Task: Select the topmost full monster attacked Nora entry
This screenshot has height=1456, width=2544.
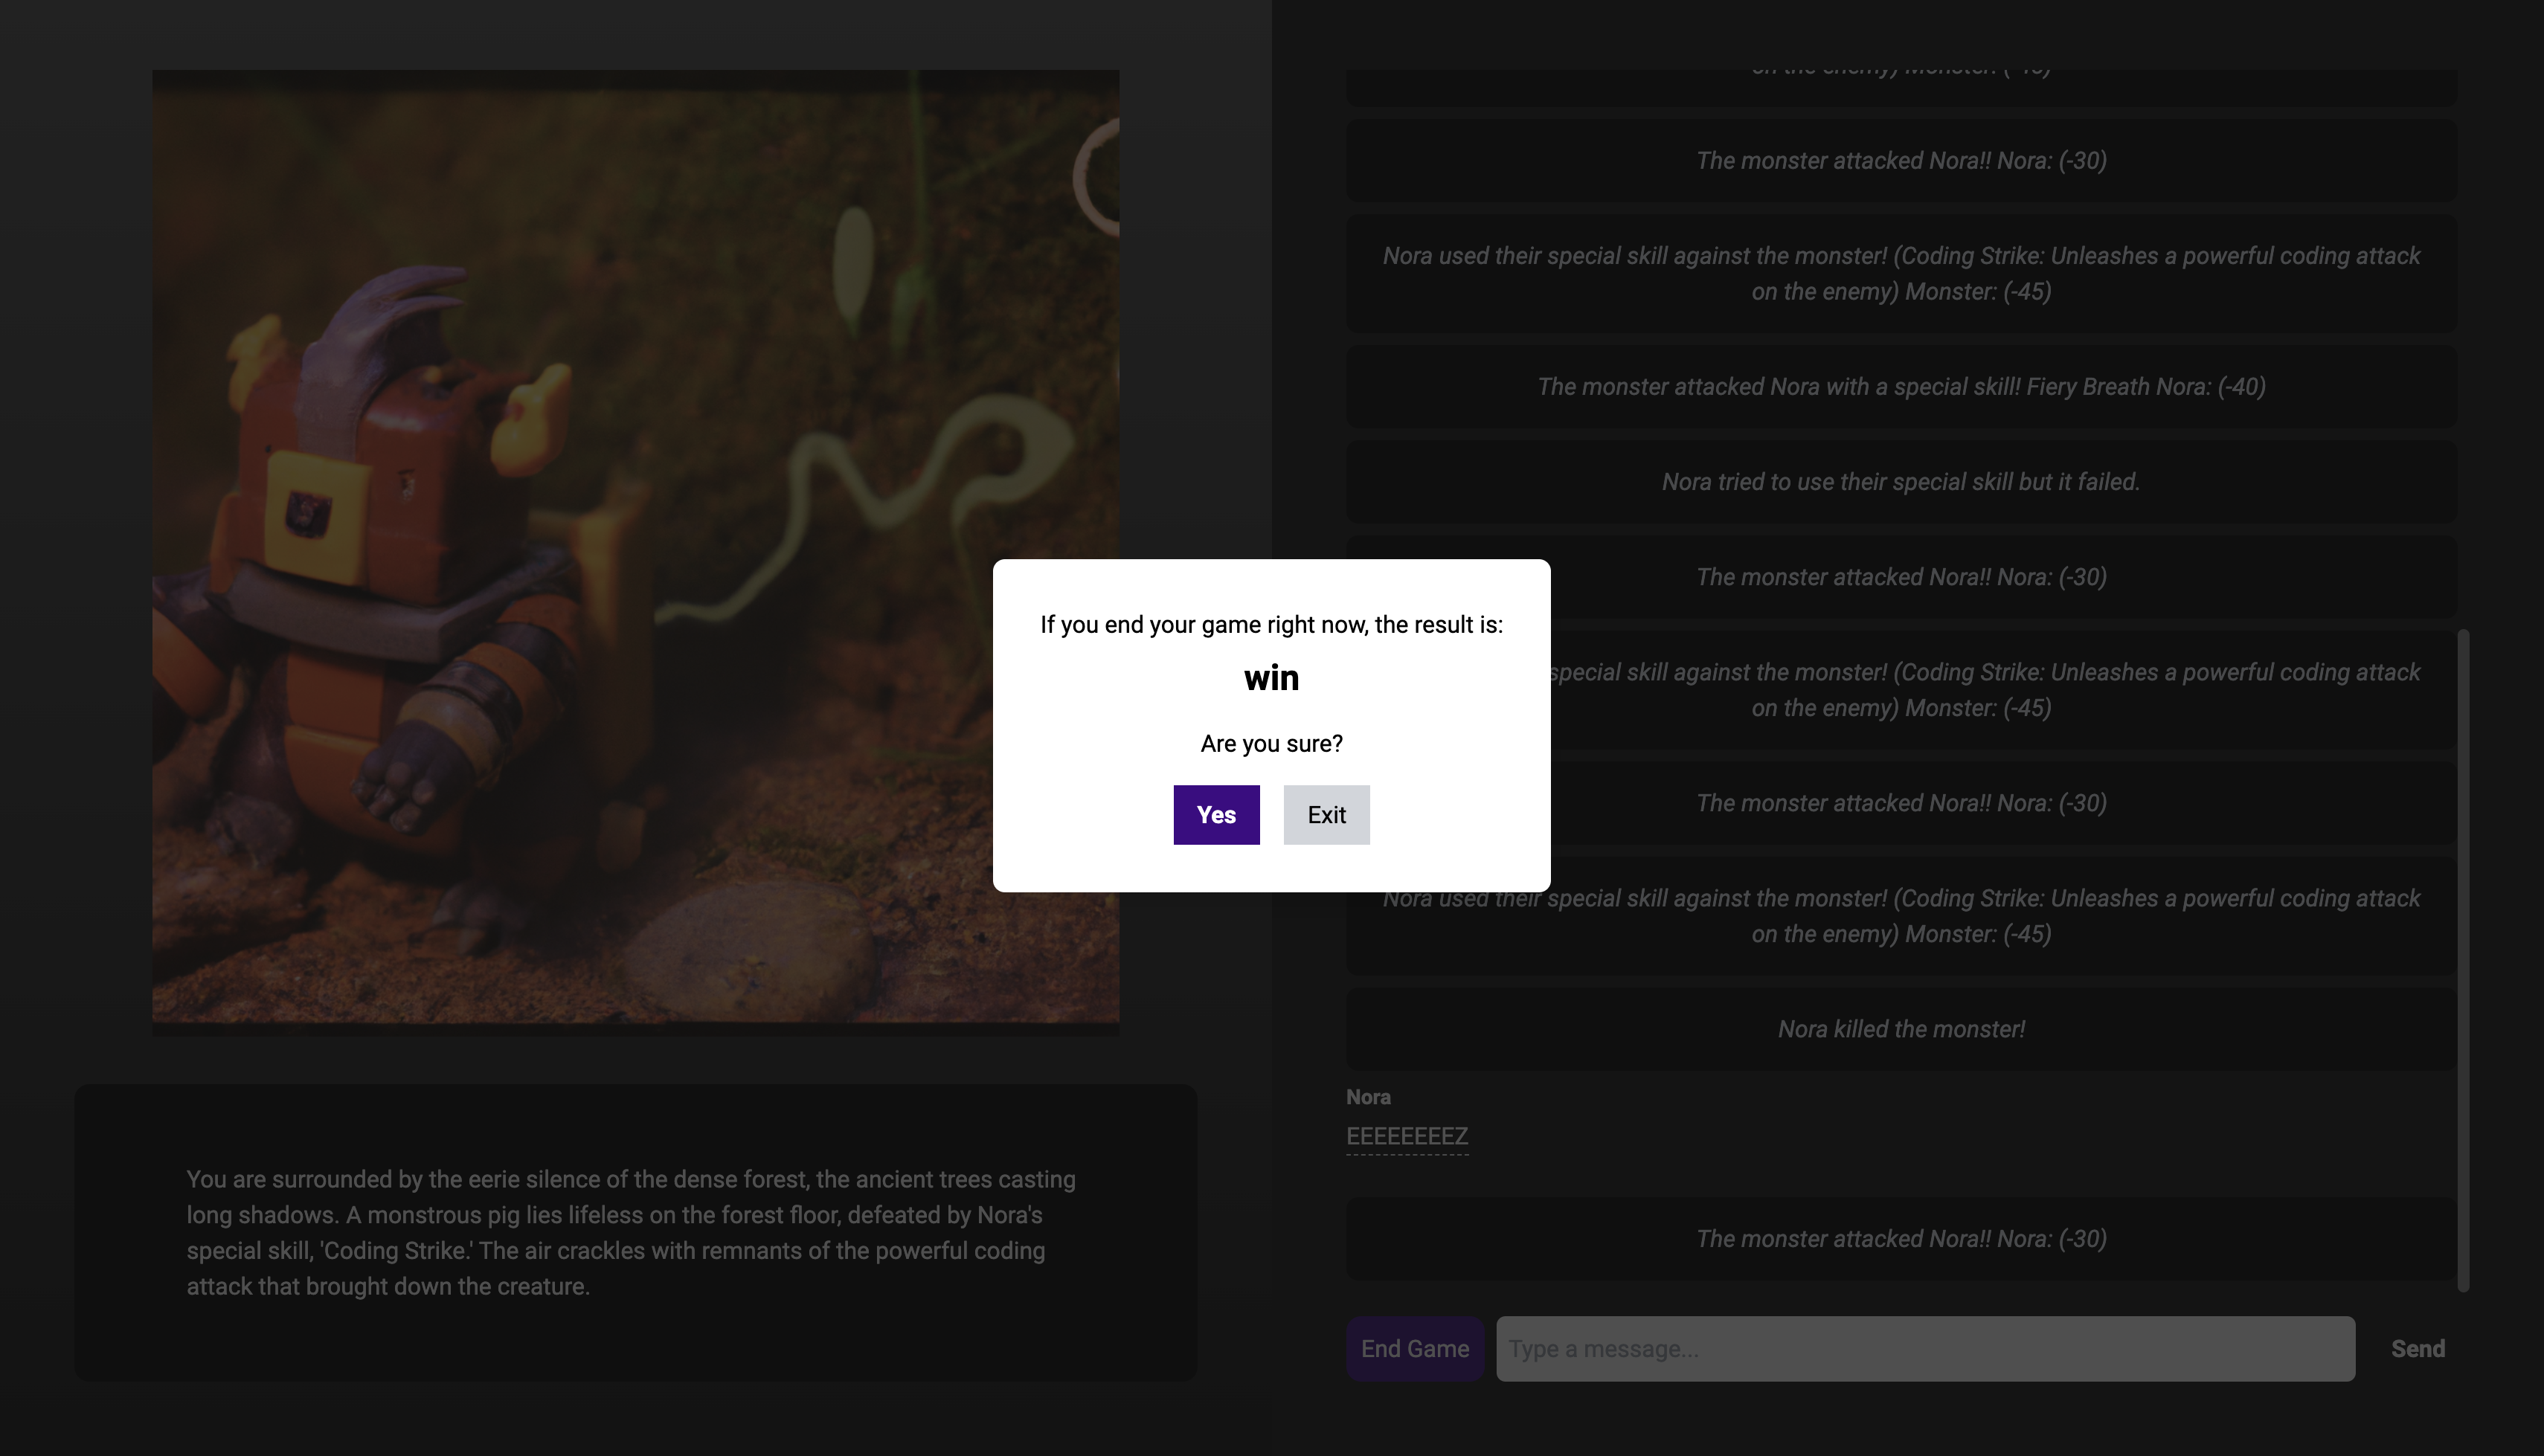Action: coord(1900,161)
